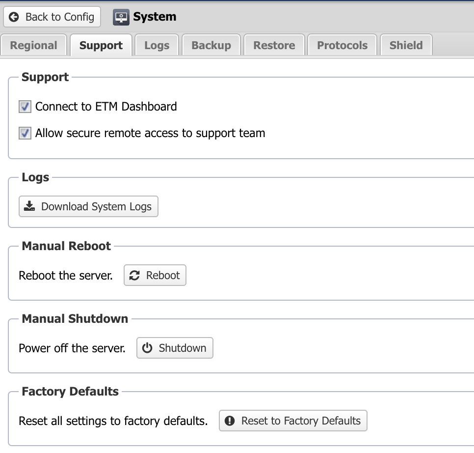Click the System monitor icon in header
This screenshot has width=474, height=453.
[x=120, y=17]
